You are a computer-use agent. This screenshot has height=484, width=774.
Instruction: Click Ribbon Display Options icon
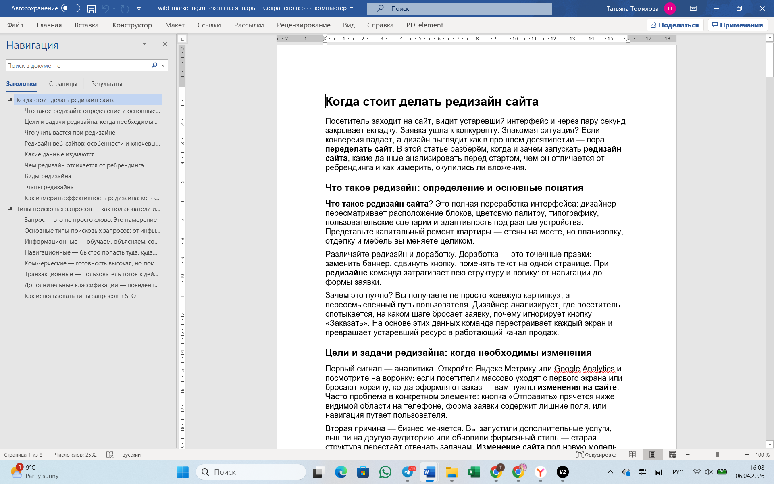[693, 8]
